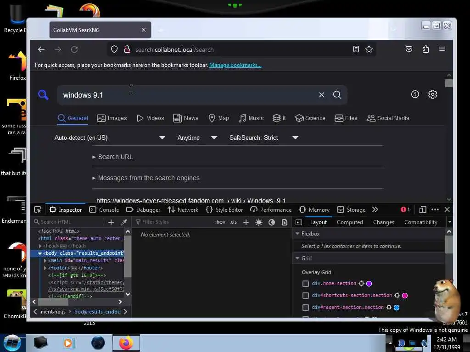The height and width of the screenshot is (352, 470).
Task: Clear the search query with the X
Action: click(x=322, y=95)
